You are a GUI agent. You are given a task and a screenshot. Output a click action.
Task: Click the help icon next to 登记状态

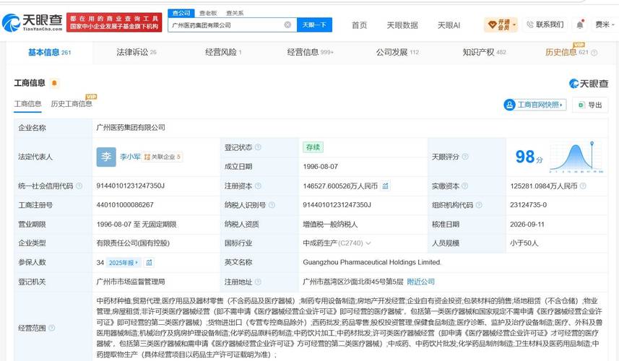click(x=258, y=147)
